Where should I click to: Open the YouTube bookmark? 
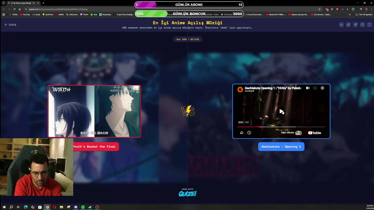pyautogui.click(x=25, y=14)
